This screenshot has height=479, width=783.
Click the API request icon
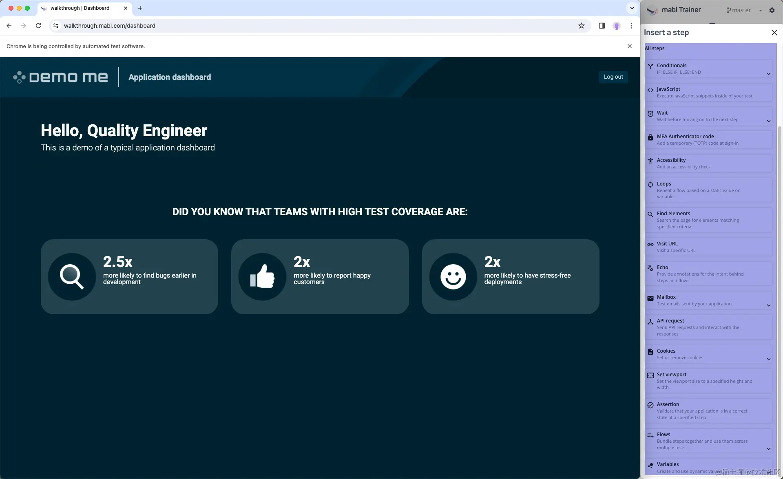coord(650,322)
